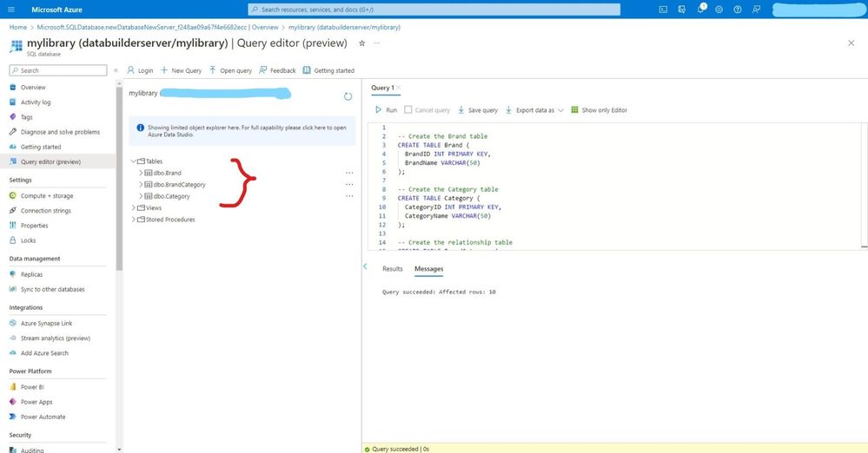Click Save query

tap(478, 110)
